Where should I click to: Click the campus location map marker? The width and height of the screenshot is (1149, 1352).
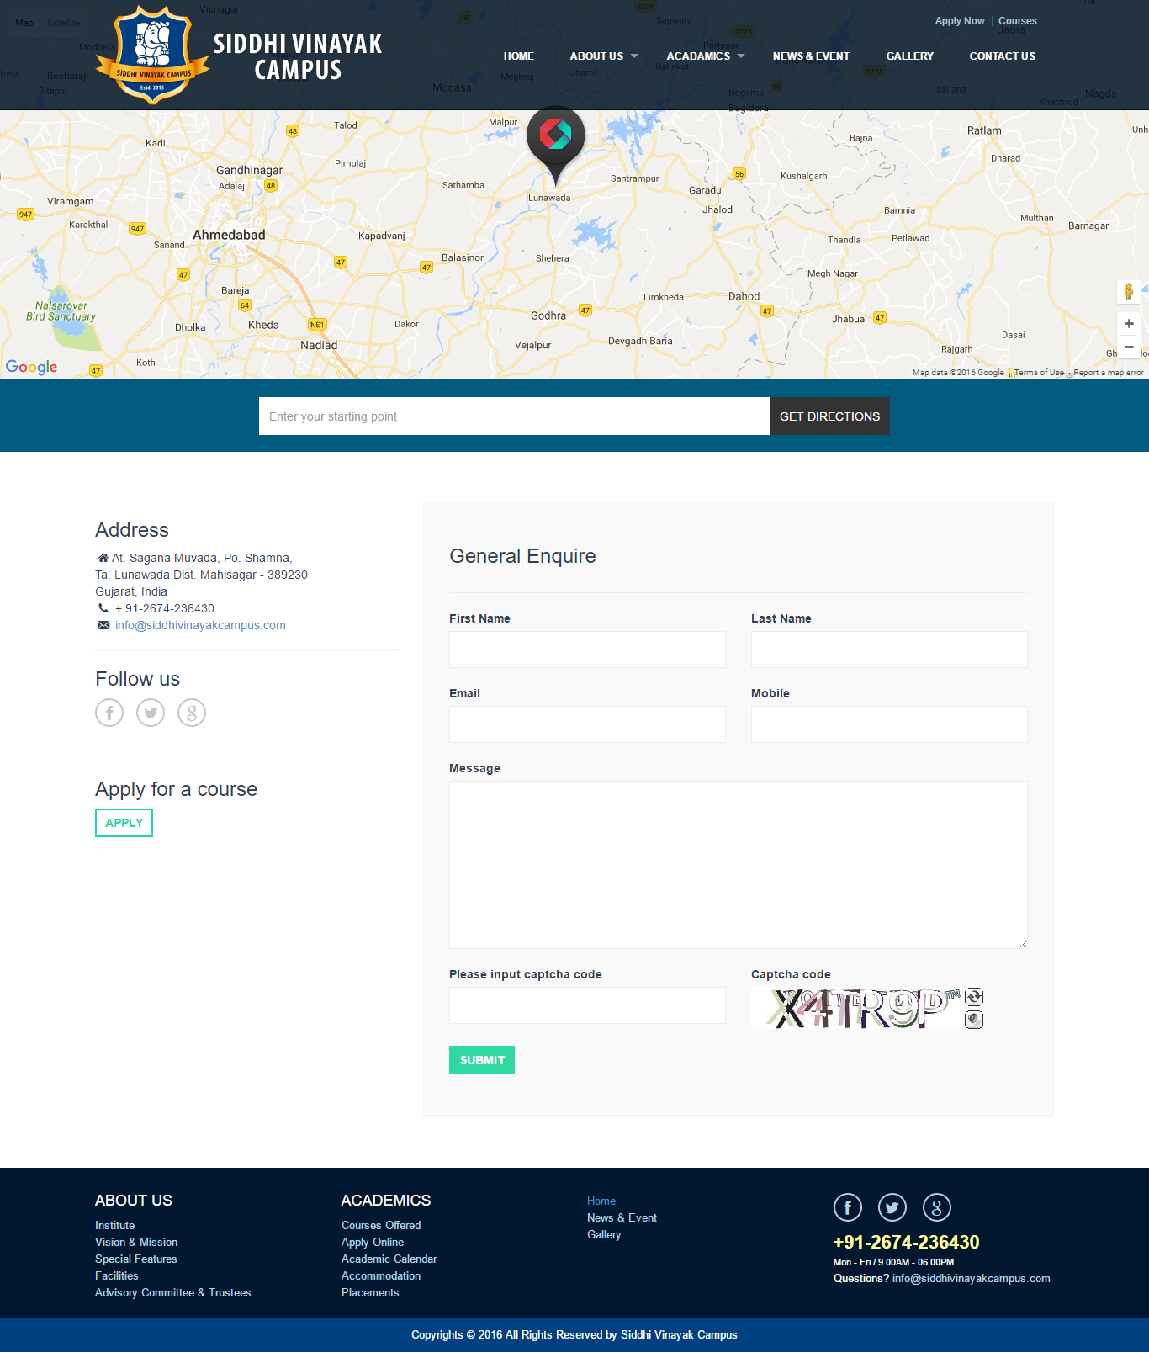pyautogui.click(x=555, y=145)
